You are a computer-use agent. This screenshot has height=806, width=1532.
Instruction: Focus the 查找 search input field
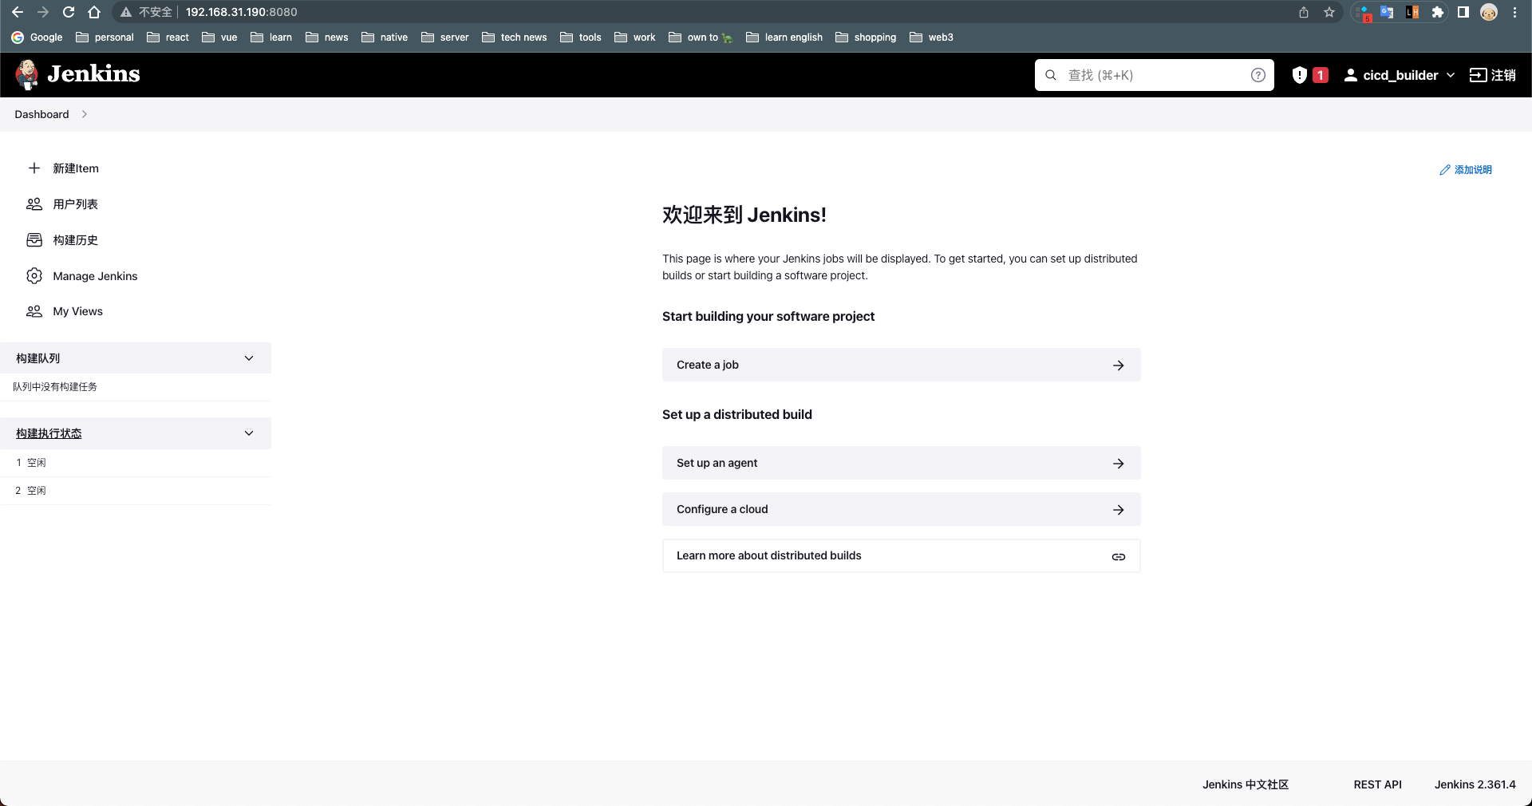point(1154,75)
